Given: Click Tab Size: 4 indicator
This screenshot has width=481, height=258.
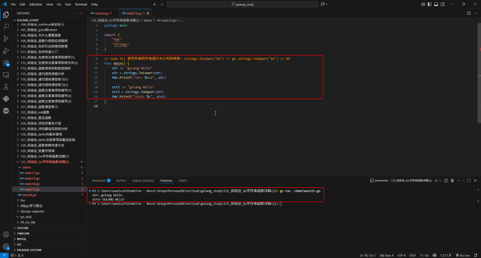Looking at the screenshot, I should (x=387, y=255).
